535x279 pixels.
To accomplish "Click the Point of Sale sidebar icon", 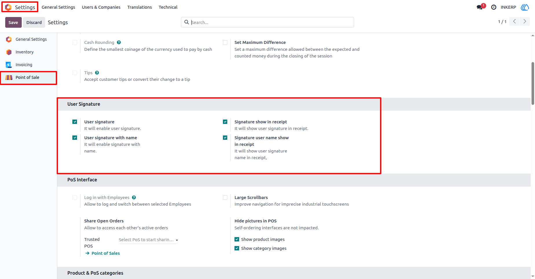I will tap(9, 77).
